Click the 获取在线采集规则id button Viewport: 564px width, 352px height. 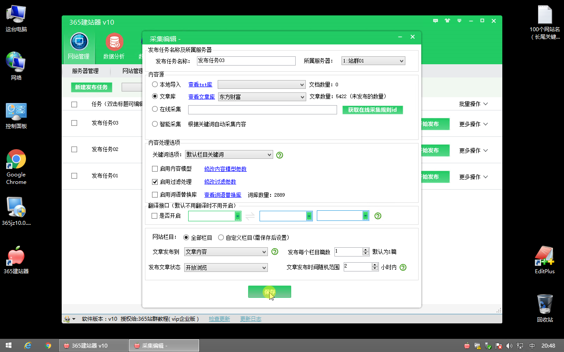tap(372, 110)
